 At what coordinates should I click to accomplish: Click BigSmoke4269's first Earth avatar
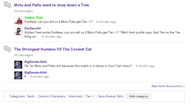pyautogui.click(x=18, y=64)
